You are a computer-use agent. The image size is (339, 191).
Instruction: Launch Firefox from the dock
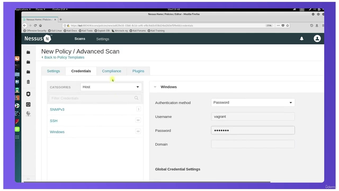tap(17, 59)
